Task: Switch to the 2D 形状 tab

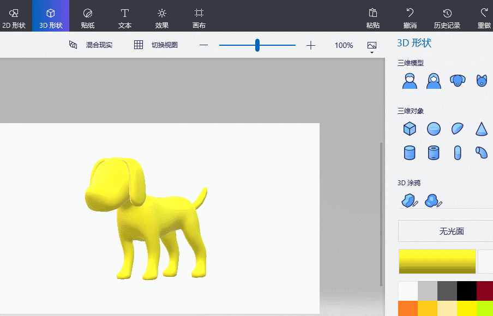Action: point(15,16)
